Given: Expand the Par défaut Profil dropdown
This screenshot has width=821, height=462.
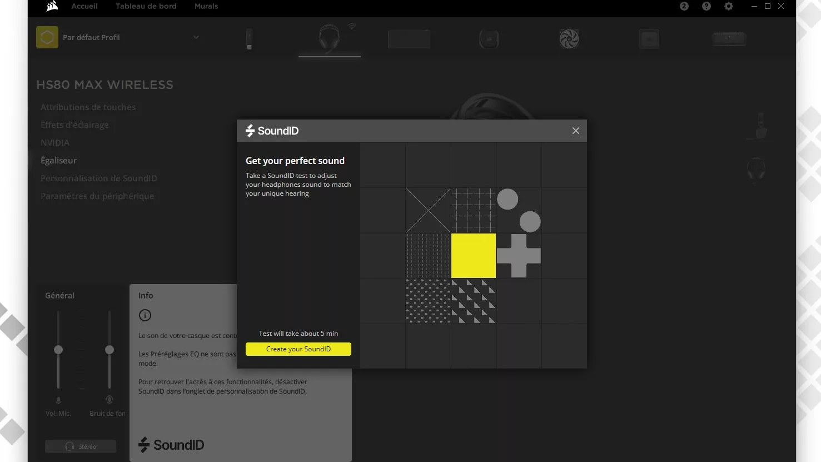Looking at the screenshot, I should [196, 37].
